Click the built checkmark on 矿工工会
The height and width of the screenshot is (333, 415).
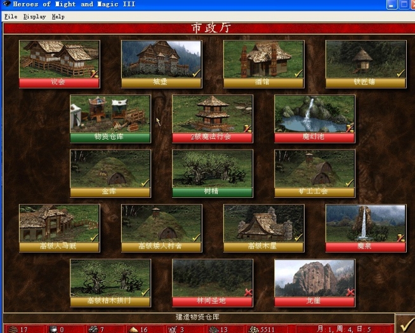pyautogui.click(x=350, y=183)
